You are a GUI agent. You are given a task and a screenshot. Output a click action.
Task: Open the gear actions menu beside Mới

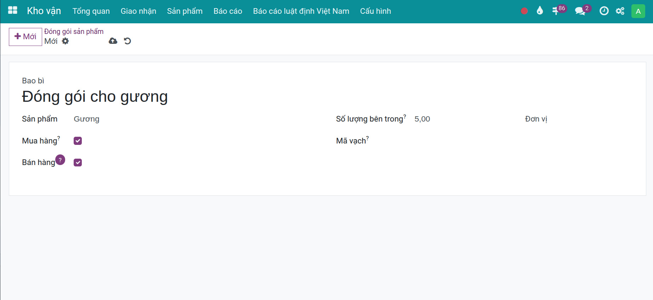pyautogui.click(x=66, y=41)
